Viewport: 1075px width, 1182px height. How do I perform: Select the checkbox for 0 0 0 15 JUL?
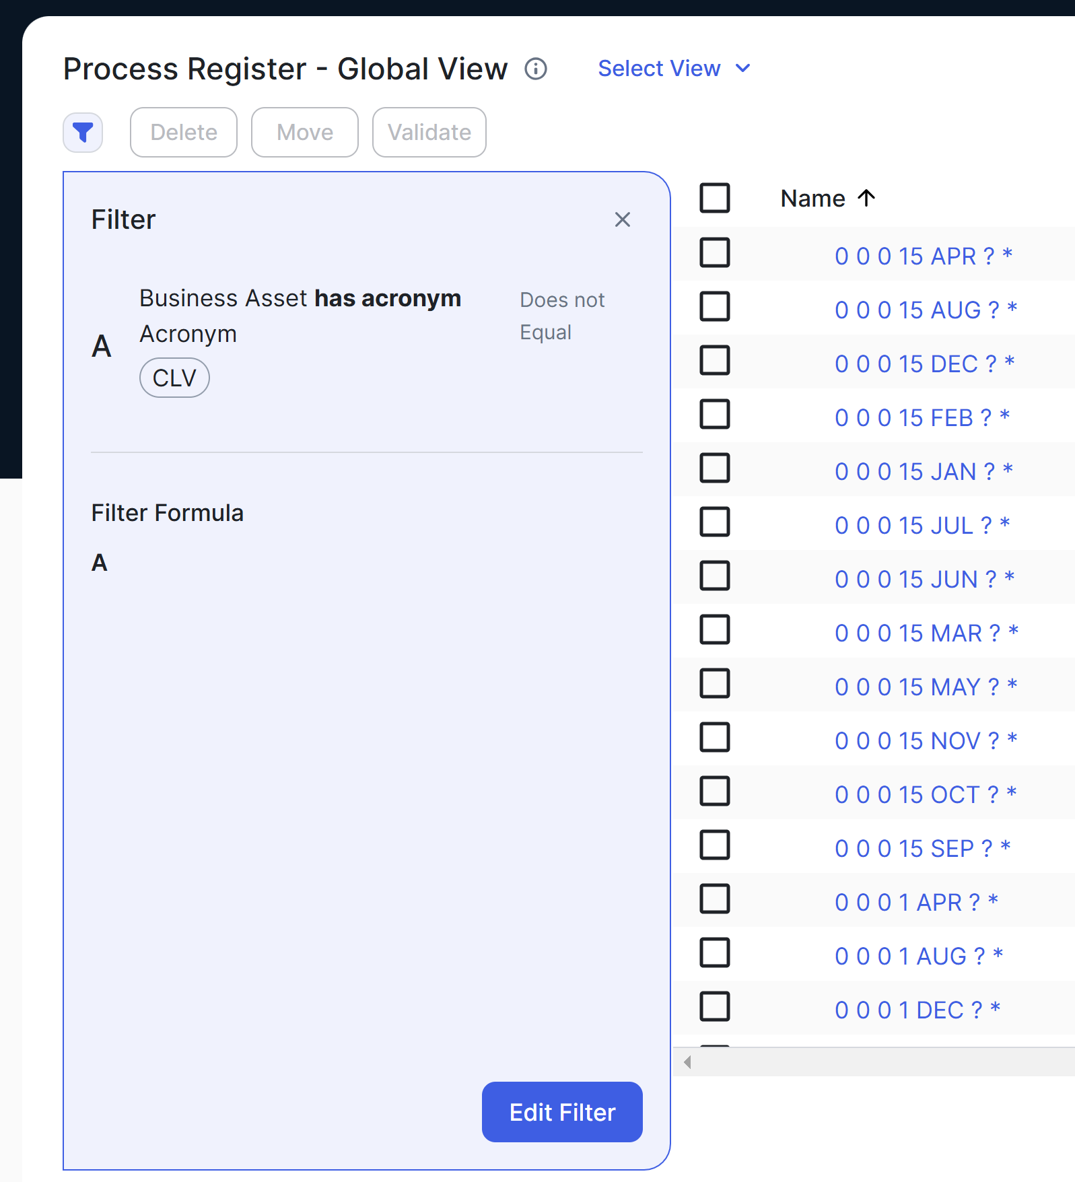tap(715, 522)
